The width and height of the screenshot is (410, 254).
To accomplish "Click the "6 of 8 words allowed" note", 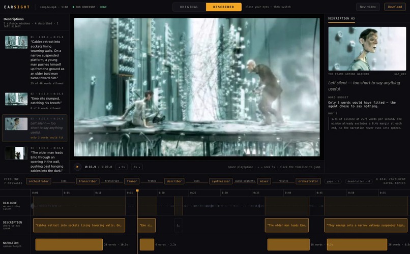I will pos(45,108).
